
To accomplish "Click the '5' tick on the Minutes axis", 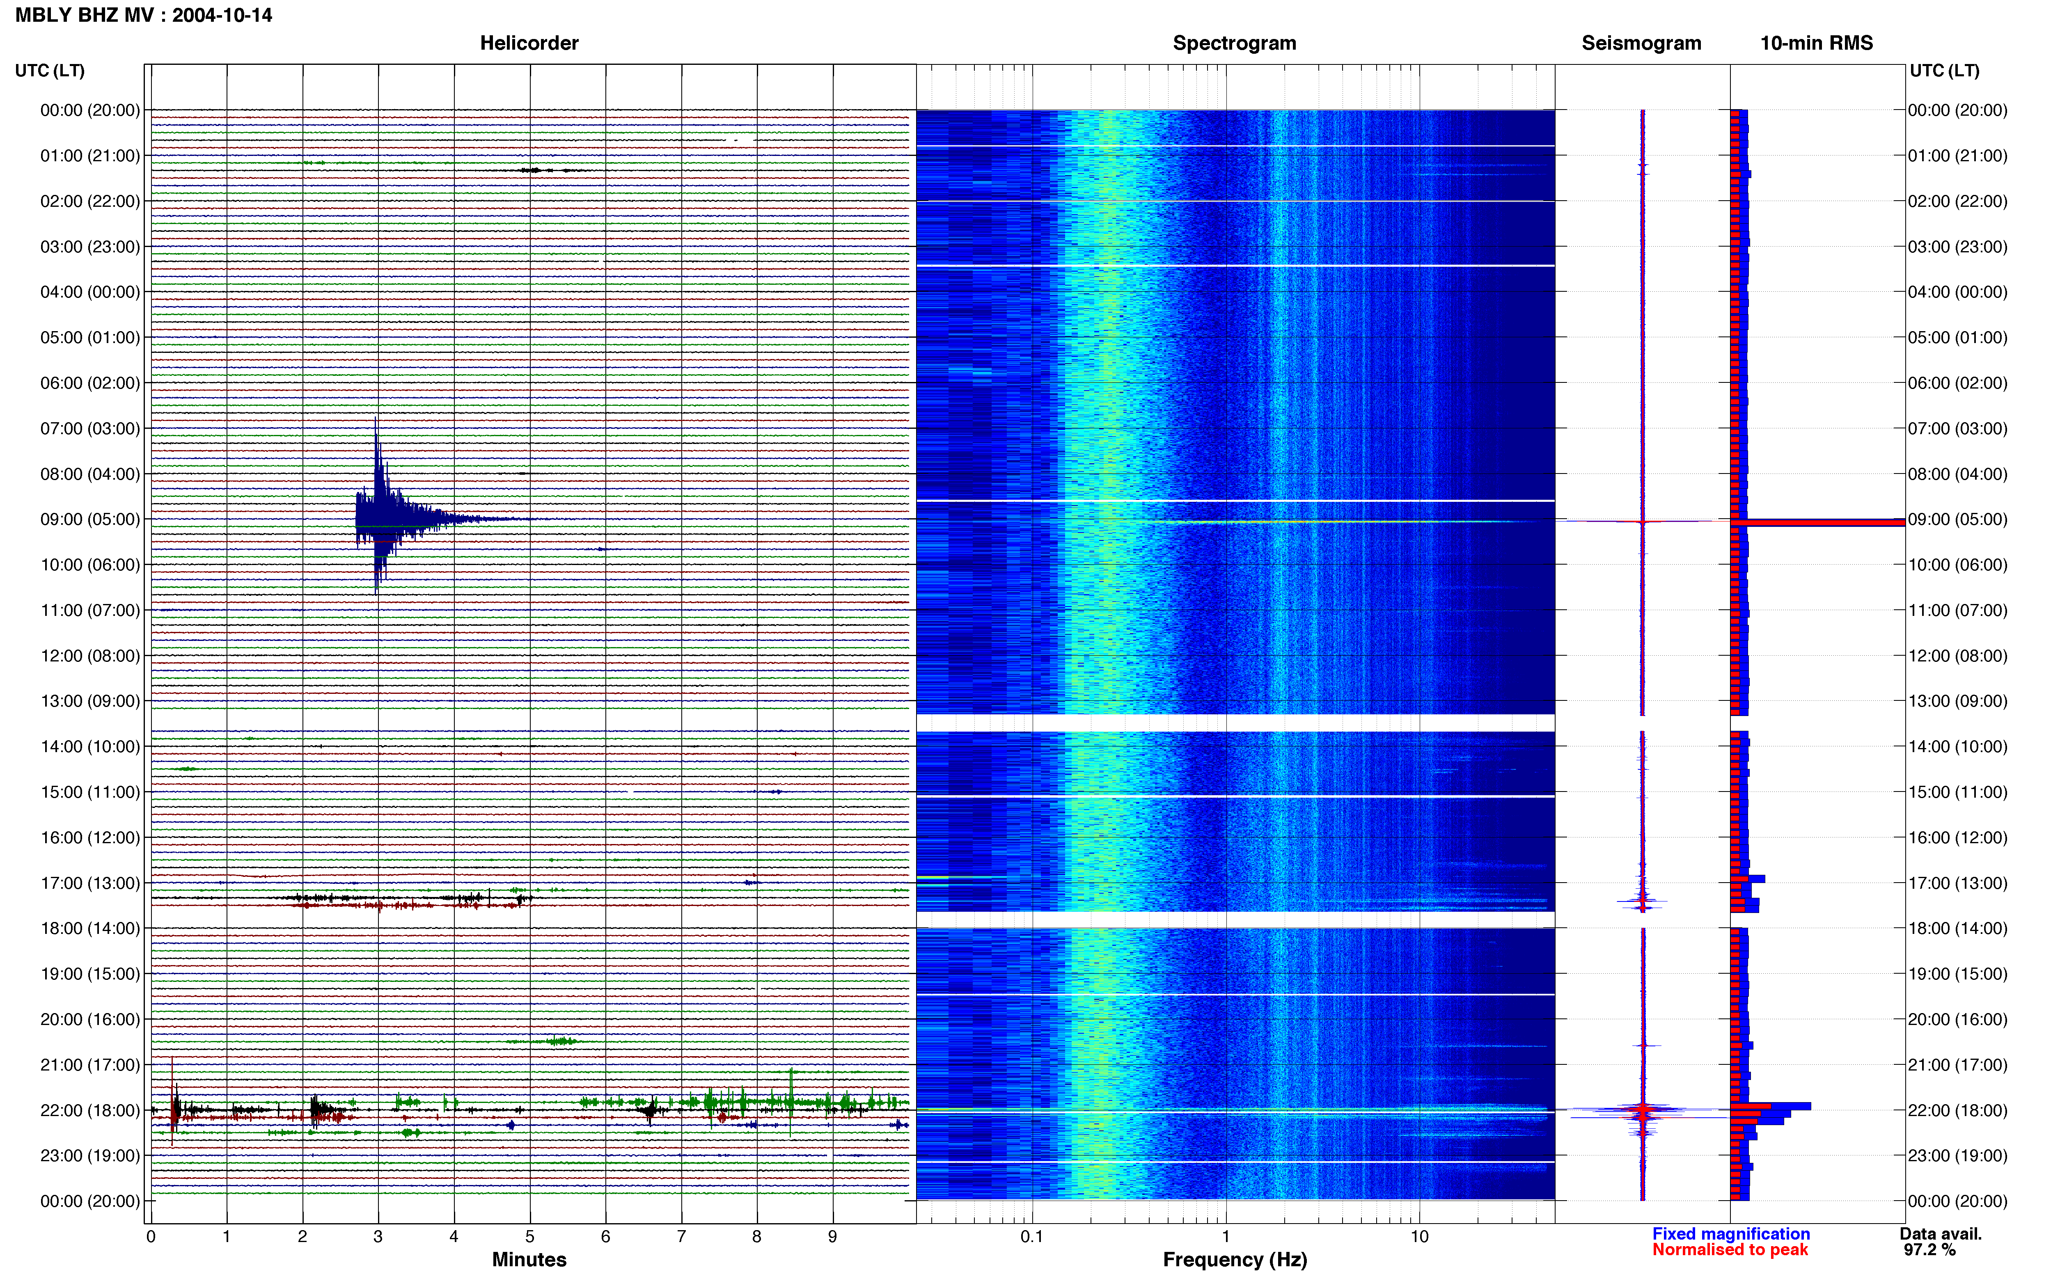I will click(x=530, y=1237).
